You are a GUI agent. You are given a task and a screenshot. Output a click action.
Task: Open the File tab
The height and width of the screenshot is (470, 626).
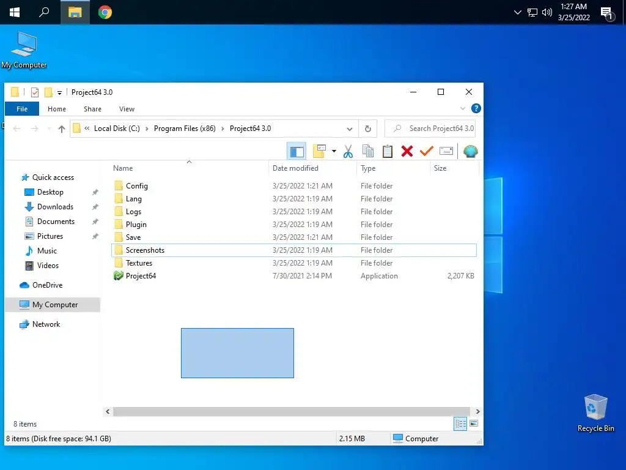click(x=22, y=109)
